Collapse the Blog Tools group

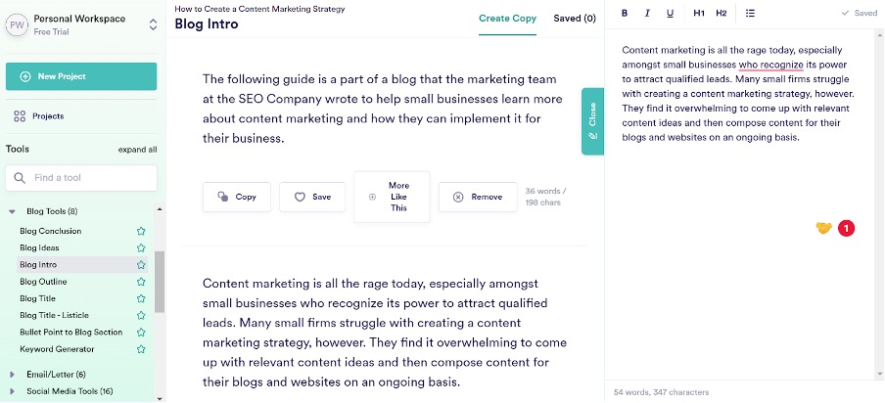coord(12,211)
